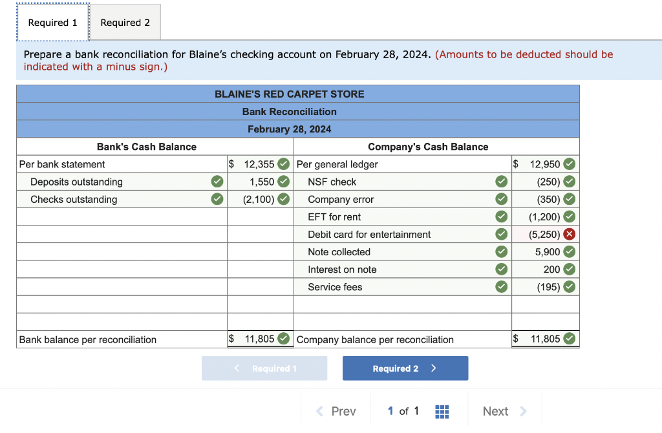Viewport: 662px width, 433px height.
Task: Click the empty bank-side row below Checks outstanding
Action: click(x=122, y=217)
